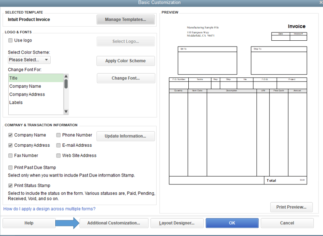Enable the E-mail Address checkbox
The width and height of the screenshot is (323, 236).
pyautogui.click(x=59, y=145)
